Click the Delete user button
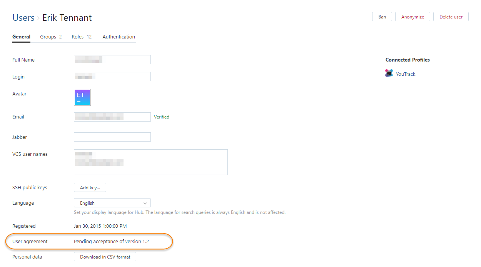 451,17
